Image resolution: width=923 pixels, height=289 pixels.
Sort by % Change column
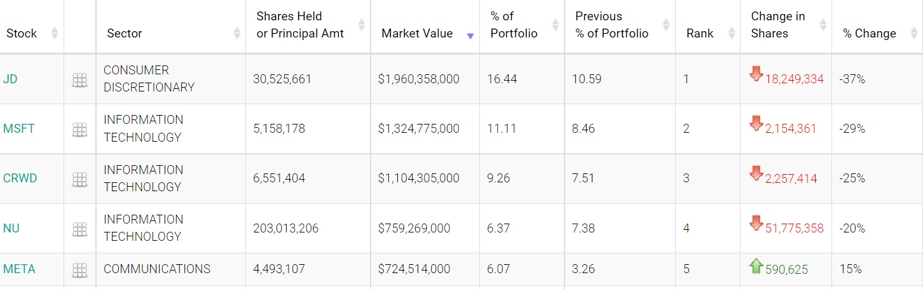870,33
